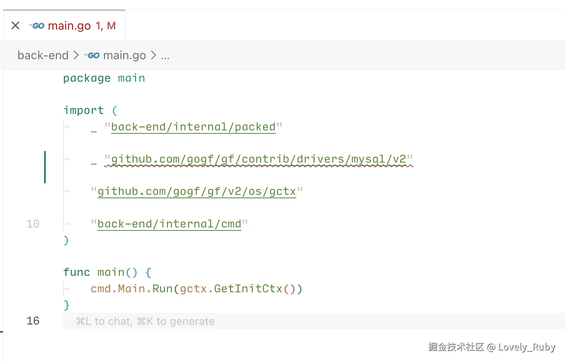Open the gctx import path link
Image resolution: width=565 pixels, height=362 pixels.
coord(197,191)
